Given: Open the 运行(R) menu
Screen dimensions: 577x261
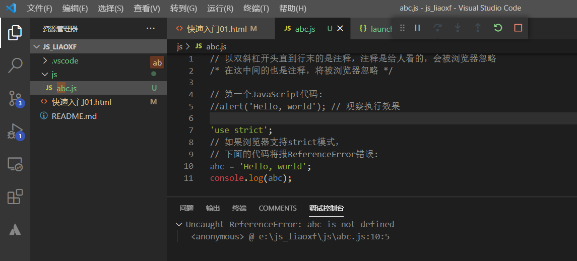Looking at the screenshot, I should pos(220,9).
